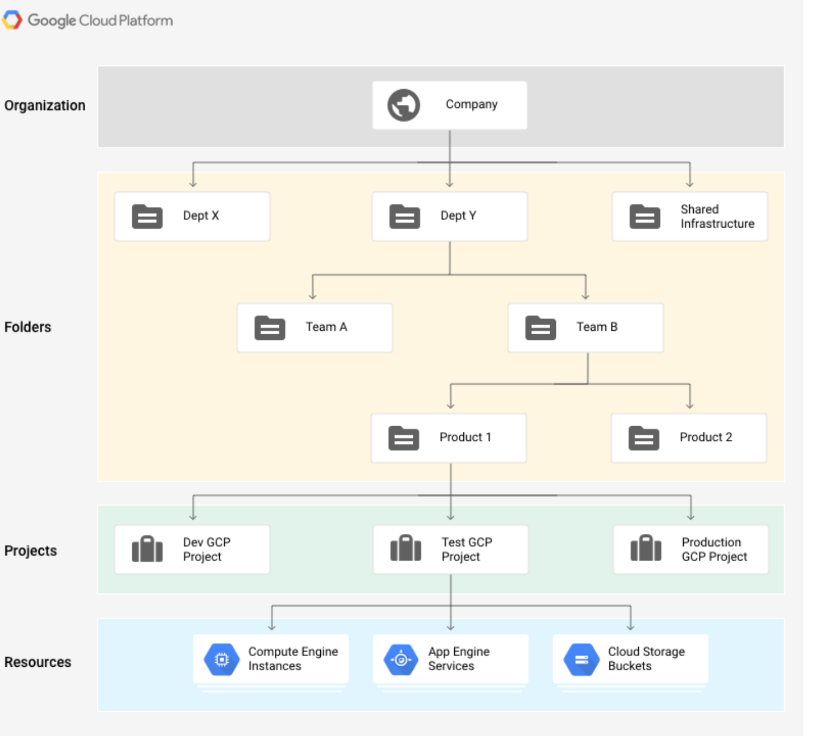Viewport: 825px width, 736px height.
Task: Click the Product 1 label
Action: tap(465, 437)
